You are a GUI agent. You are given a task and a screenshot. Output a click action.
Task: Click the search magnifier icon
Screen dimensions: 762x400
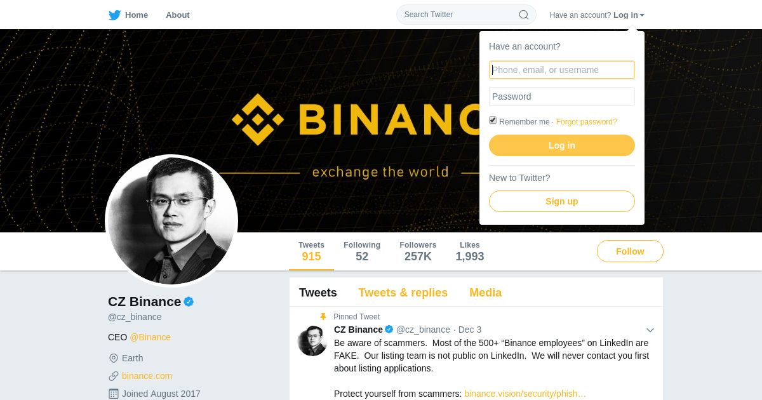pyautogui.click(x=524, y=15)
